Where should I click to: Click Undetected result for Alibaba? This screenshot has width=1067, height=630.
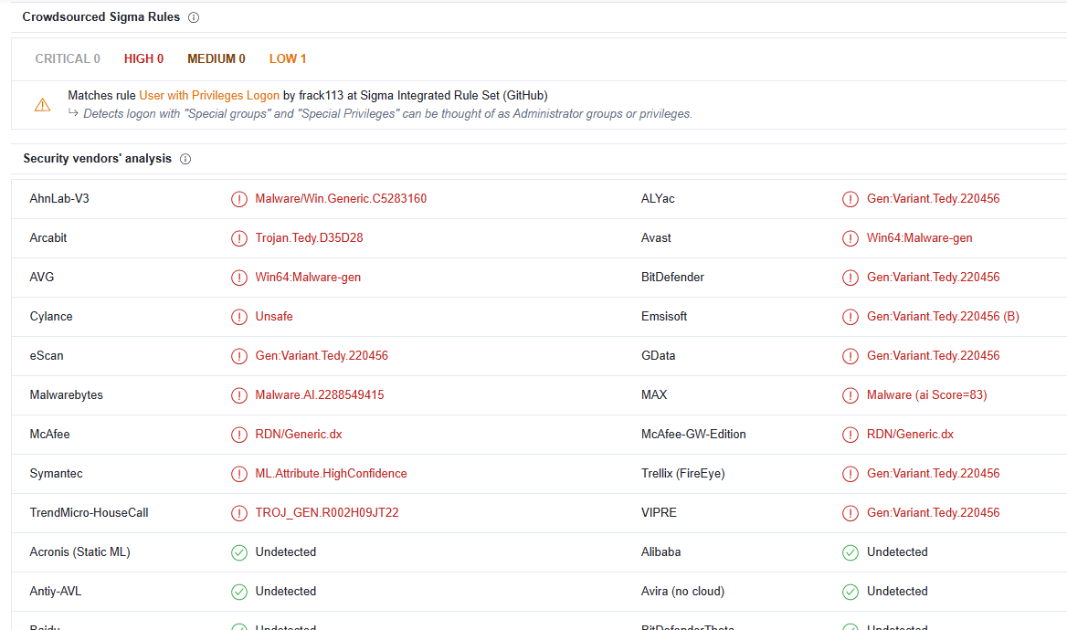[x=898, y=552]
